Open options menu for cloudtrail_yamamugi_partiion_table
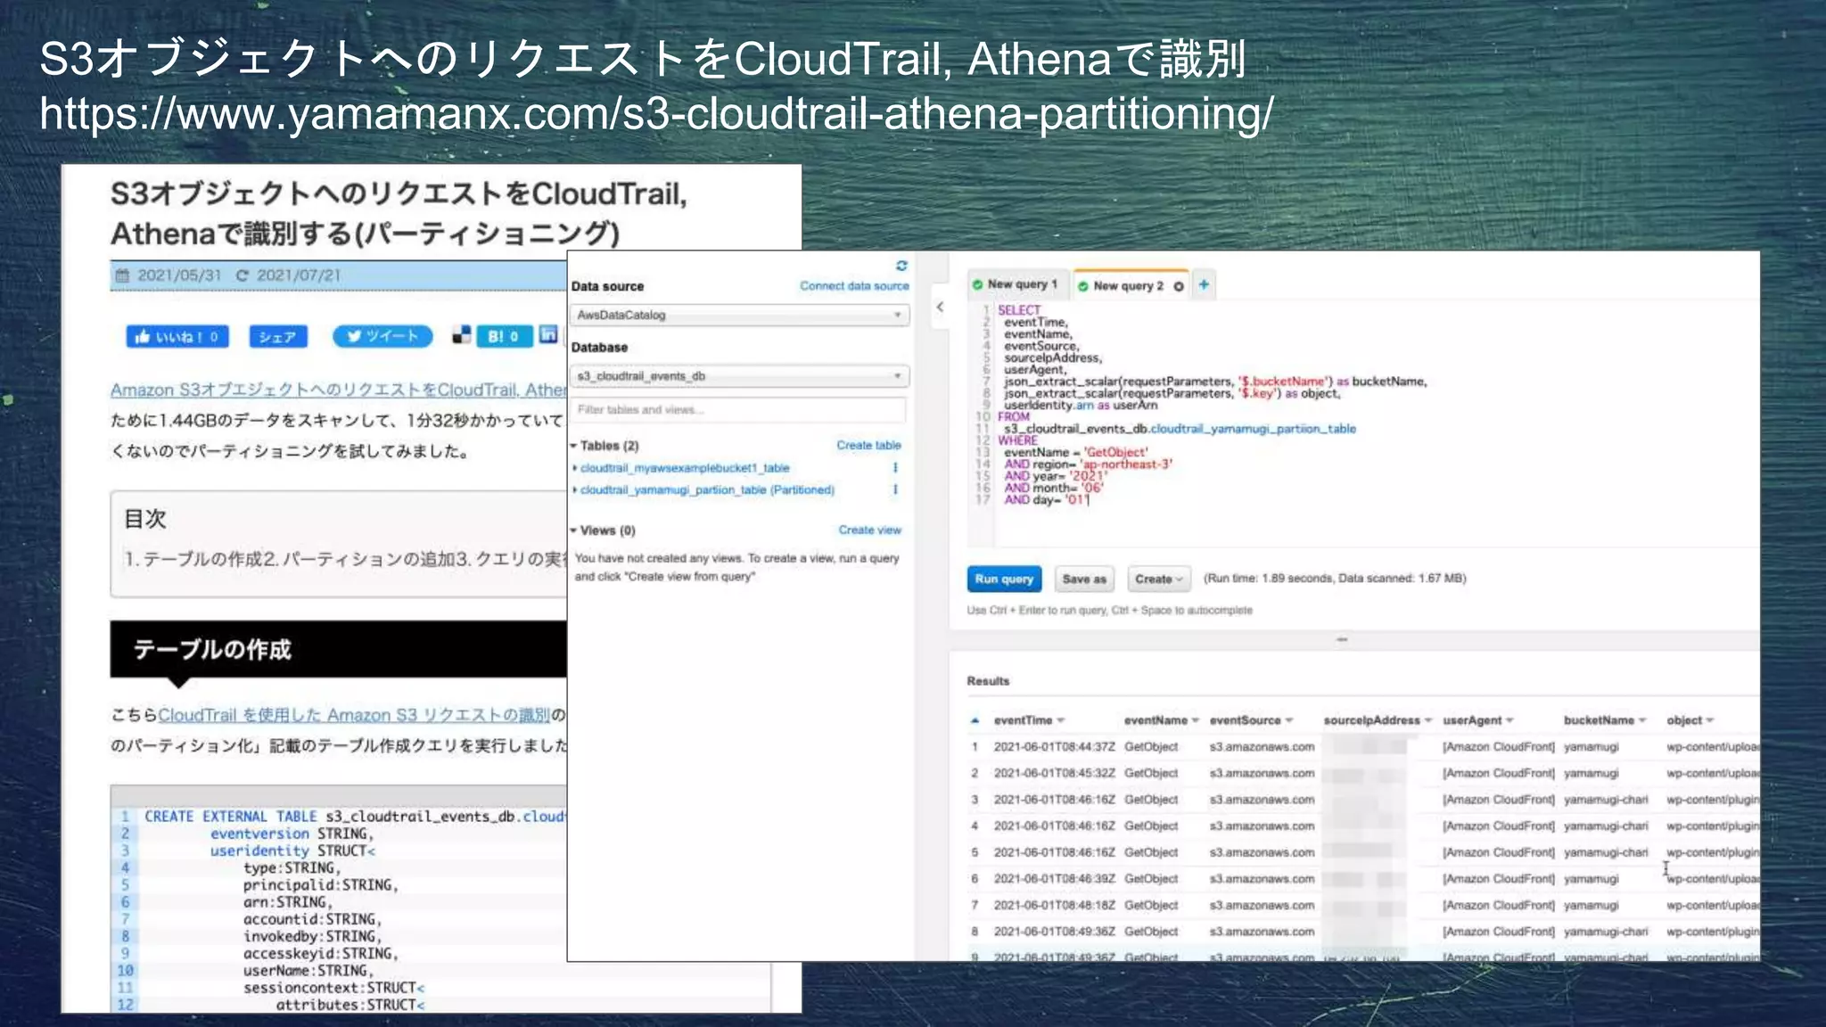The image size is (1826, 1027). click(895, 489)
